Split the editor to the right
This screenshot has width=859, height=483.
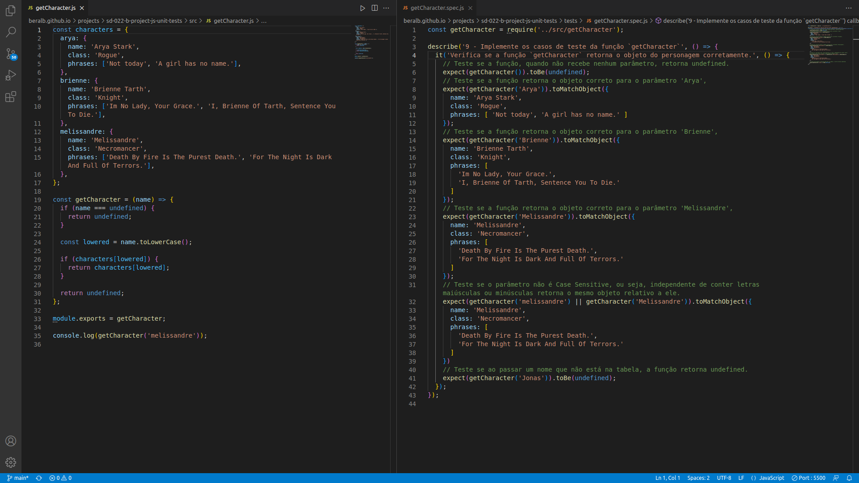[x=374, y=8]
